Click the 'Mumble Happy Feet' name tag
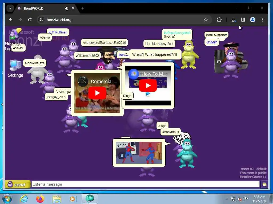 pos(159,44)
